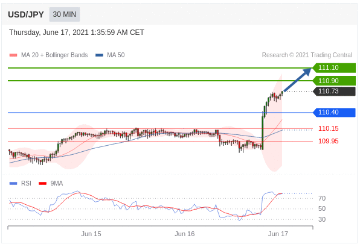
Task: Toggle the MA 20 + Bollinger Bands legend label
Action: click(54, 55)
